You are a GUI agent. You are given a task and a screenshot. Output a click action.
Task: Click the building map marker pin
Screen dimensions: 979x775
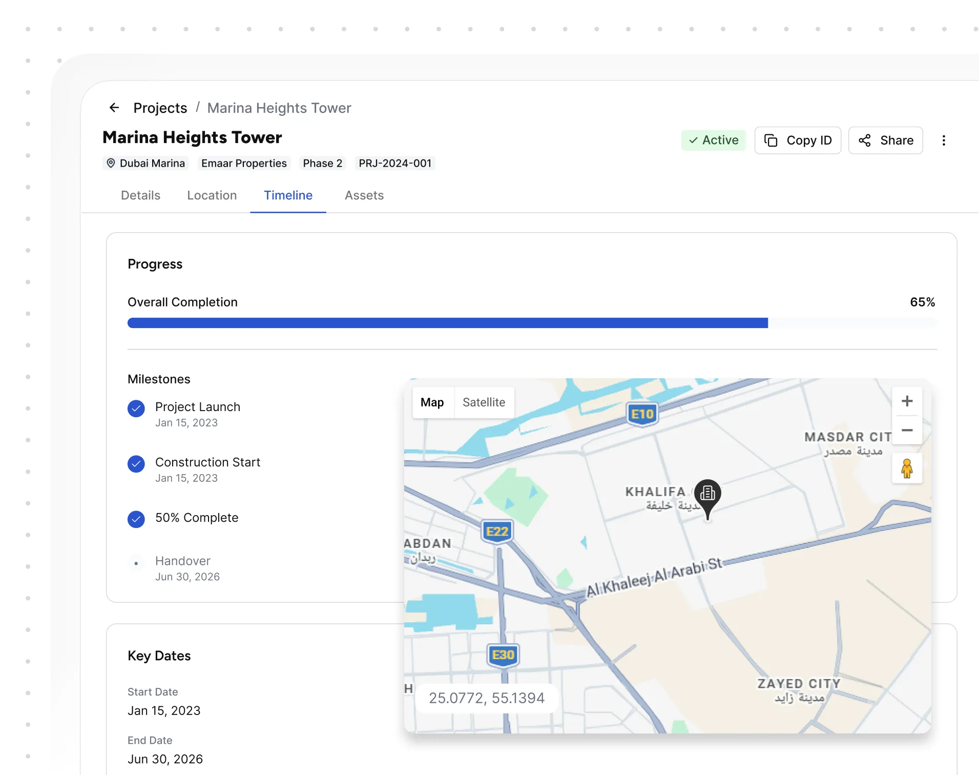707,499
